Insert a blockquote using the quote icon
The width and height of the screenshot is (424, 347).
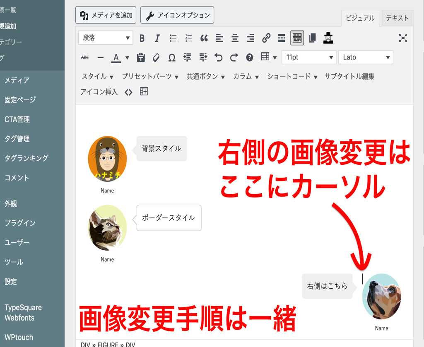(204, 38)
